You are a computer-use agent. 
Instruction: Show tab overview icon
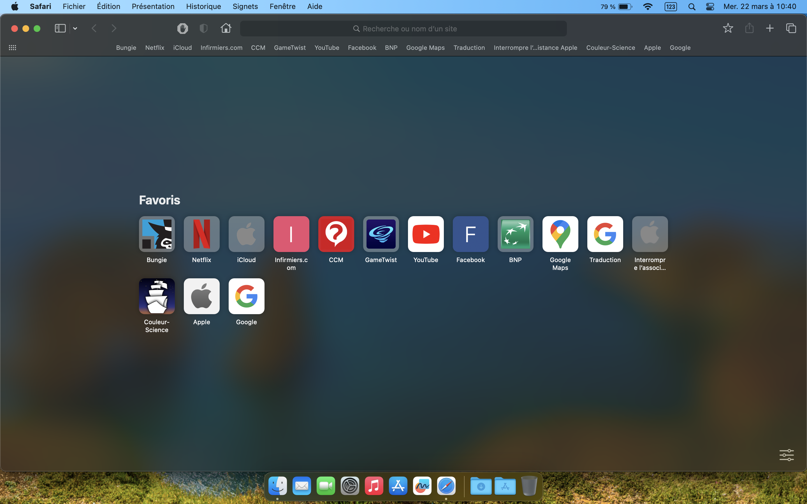tap(791, 28)
